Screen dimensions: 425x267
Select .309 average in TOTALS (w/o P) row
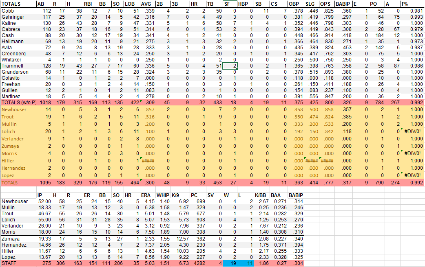click(148, 103)
